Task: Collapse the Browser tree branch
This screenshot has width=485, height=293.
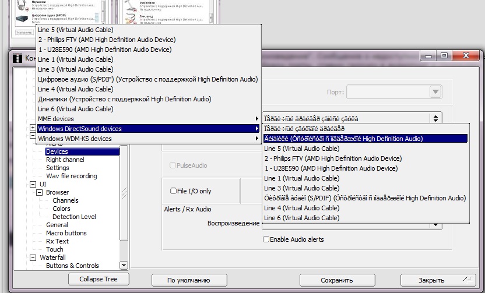Action: point(40,192)
